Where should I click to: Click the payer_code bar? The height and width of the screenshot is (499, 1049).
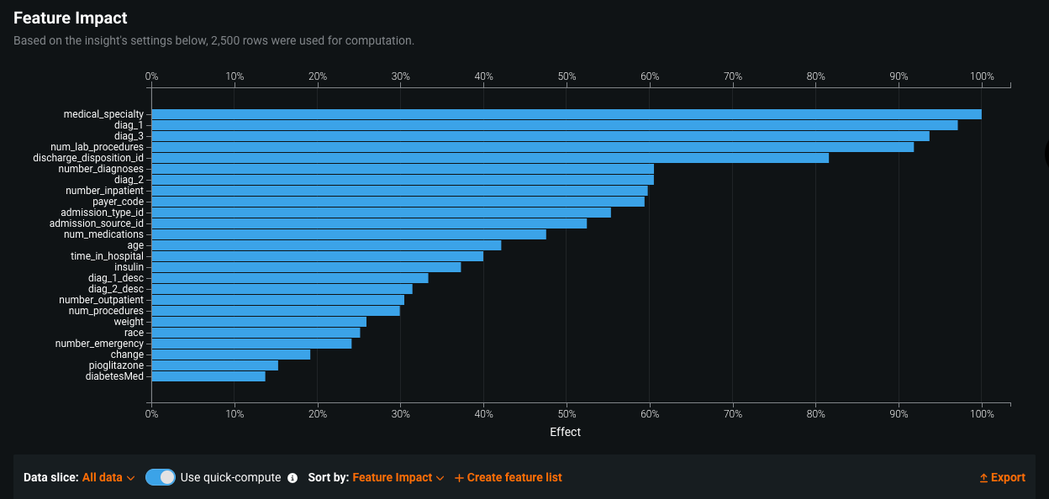[398, 202]
